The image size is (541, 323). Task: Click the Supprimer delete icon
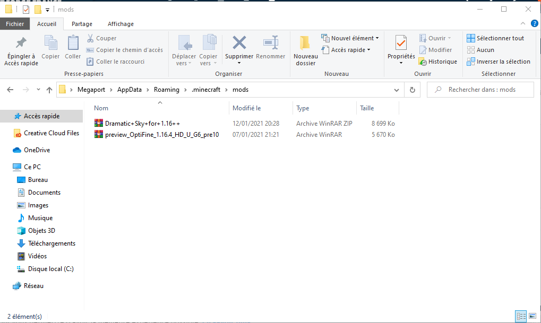[239, 43]
